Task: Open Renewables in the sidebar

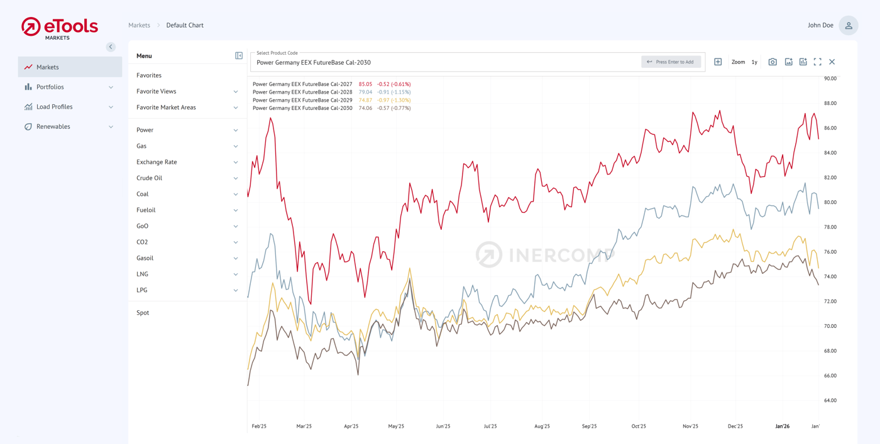Action: point(70,127)
